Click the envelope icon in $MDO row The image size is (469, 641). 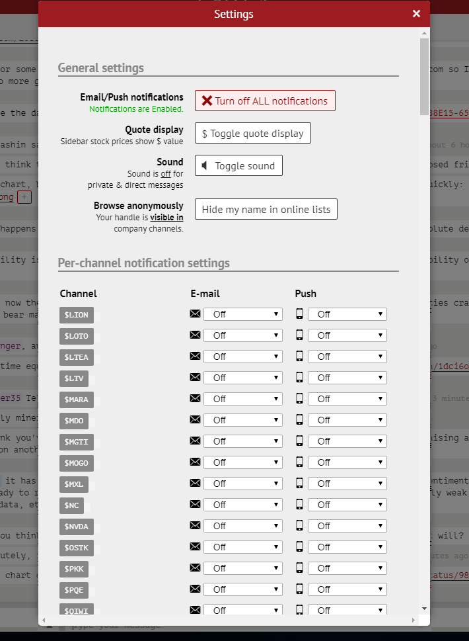click(195, 419)
